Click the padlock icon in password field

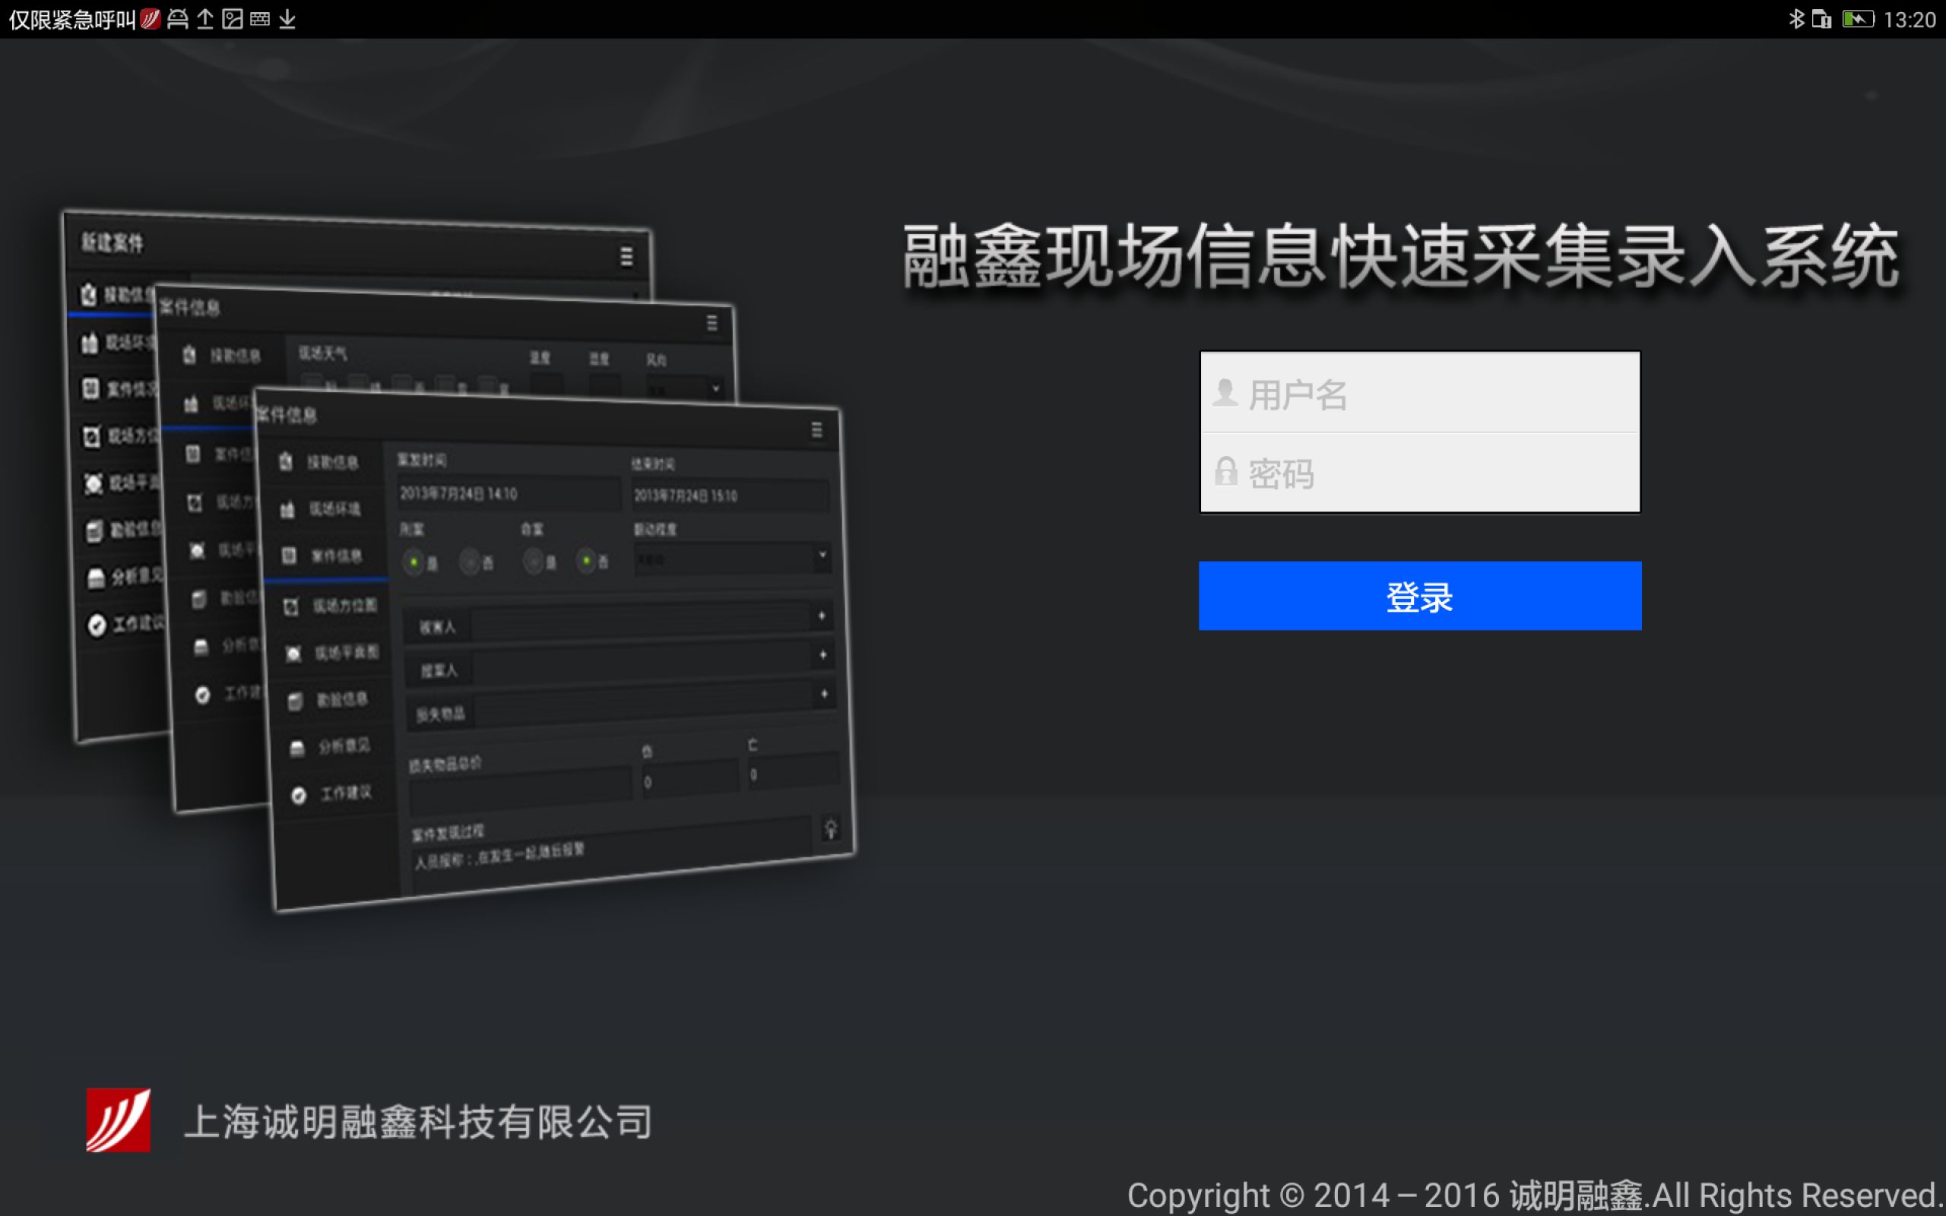pos(1225,472)
